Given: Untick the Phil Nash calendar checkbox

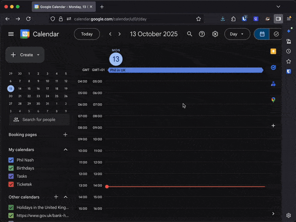Looking at the screenshot, I should click(x=11, y=160).
